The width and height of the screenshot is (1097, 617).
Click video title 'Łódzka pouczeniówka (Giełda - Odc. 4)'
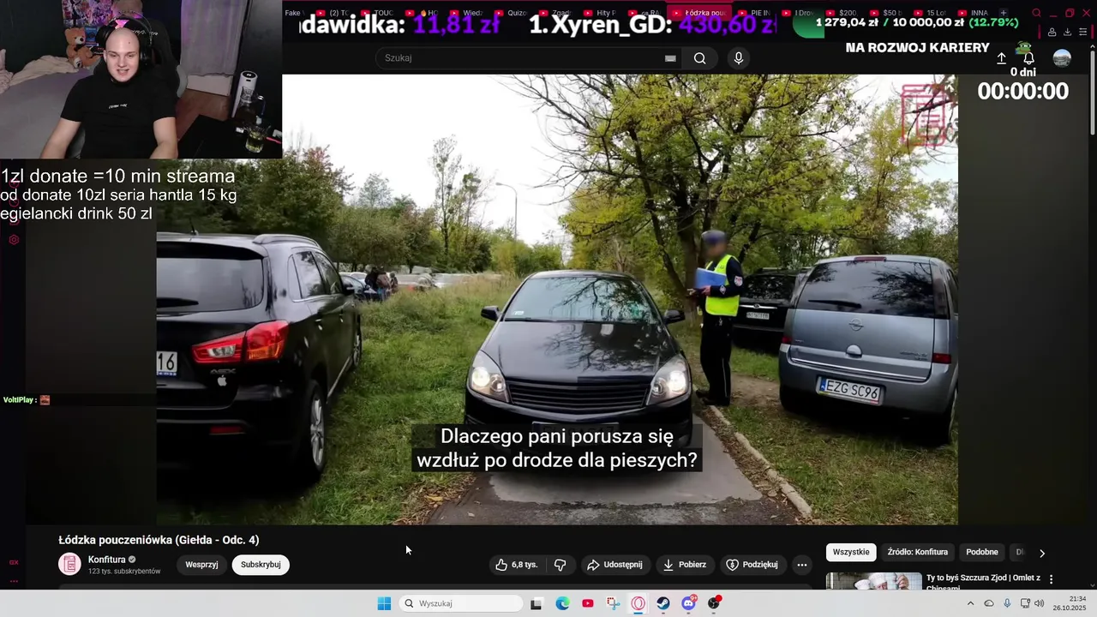[159, 540]
